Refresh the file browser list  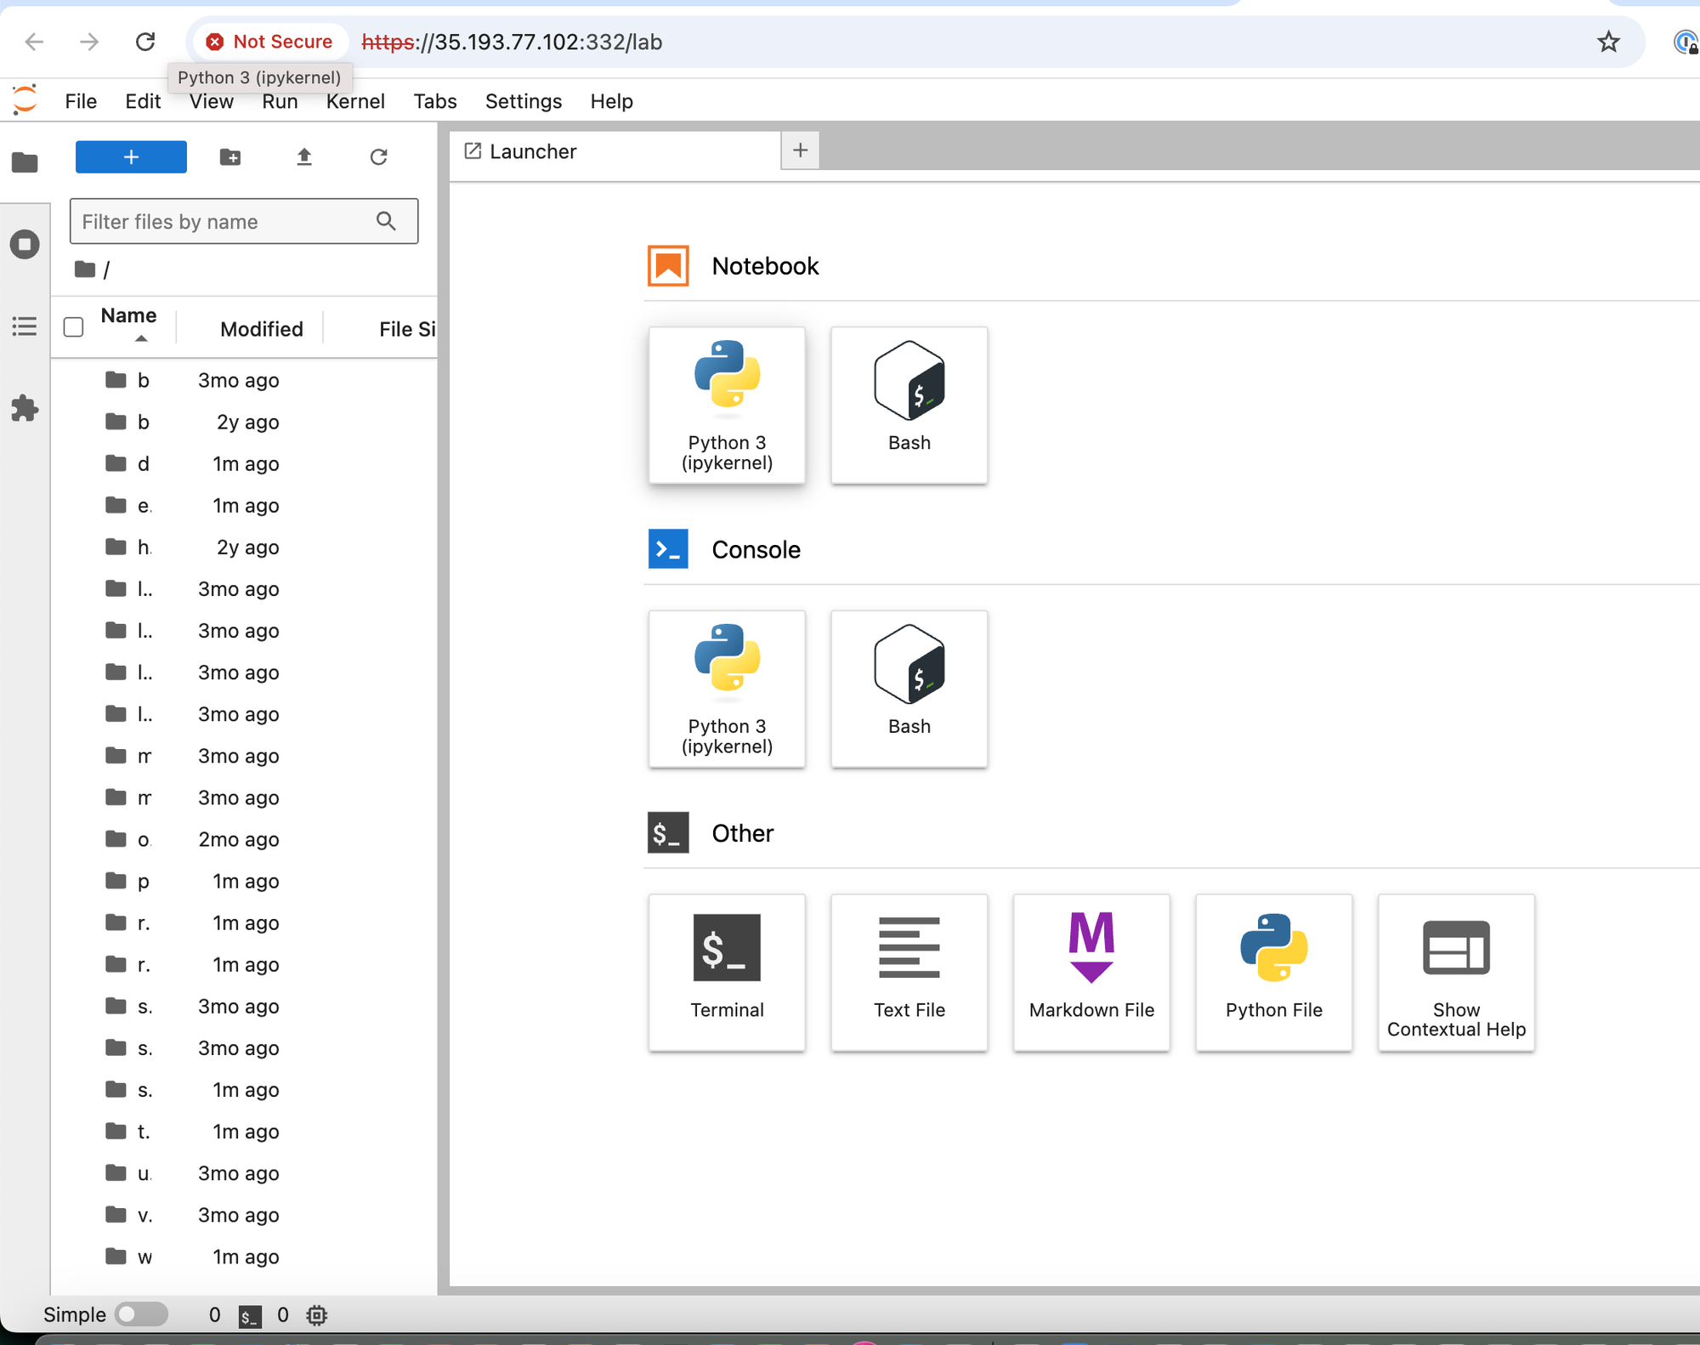click(x=379, y=157)
